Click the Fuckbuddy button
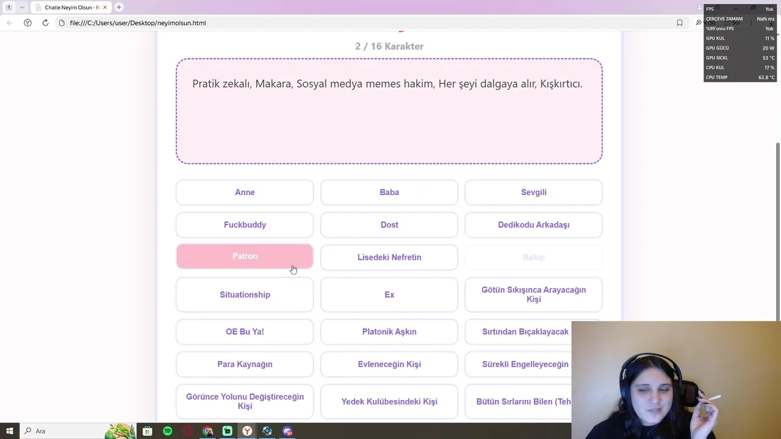This screenshot has width=781, height=439. coord(245,224)
